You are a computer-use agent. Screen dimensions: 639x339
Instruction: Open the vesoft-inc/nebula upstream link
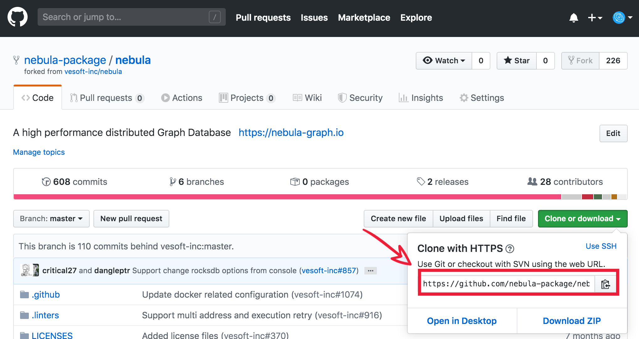click(93, 71)
